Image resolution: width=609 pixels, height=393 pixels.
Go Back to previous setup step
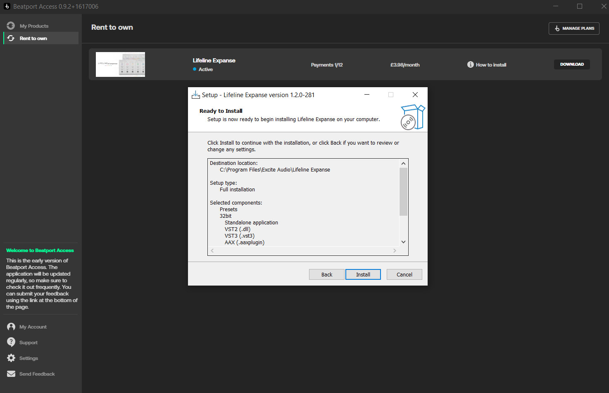pos(326,274)
